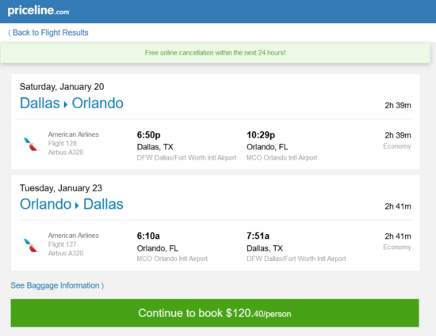
Task: Click the 7:51a arrival time
Action: pos(258,236)
